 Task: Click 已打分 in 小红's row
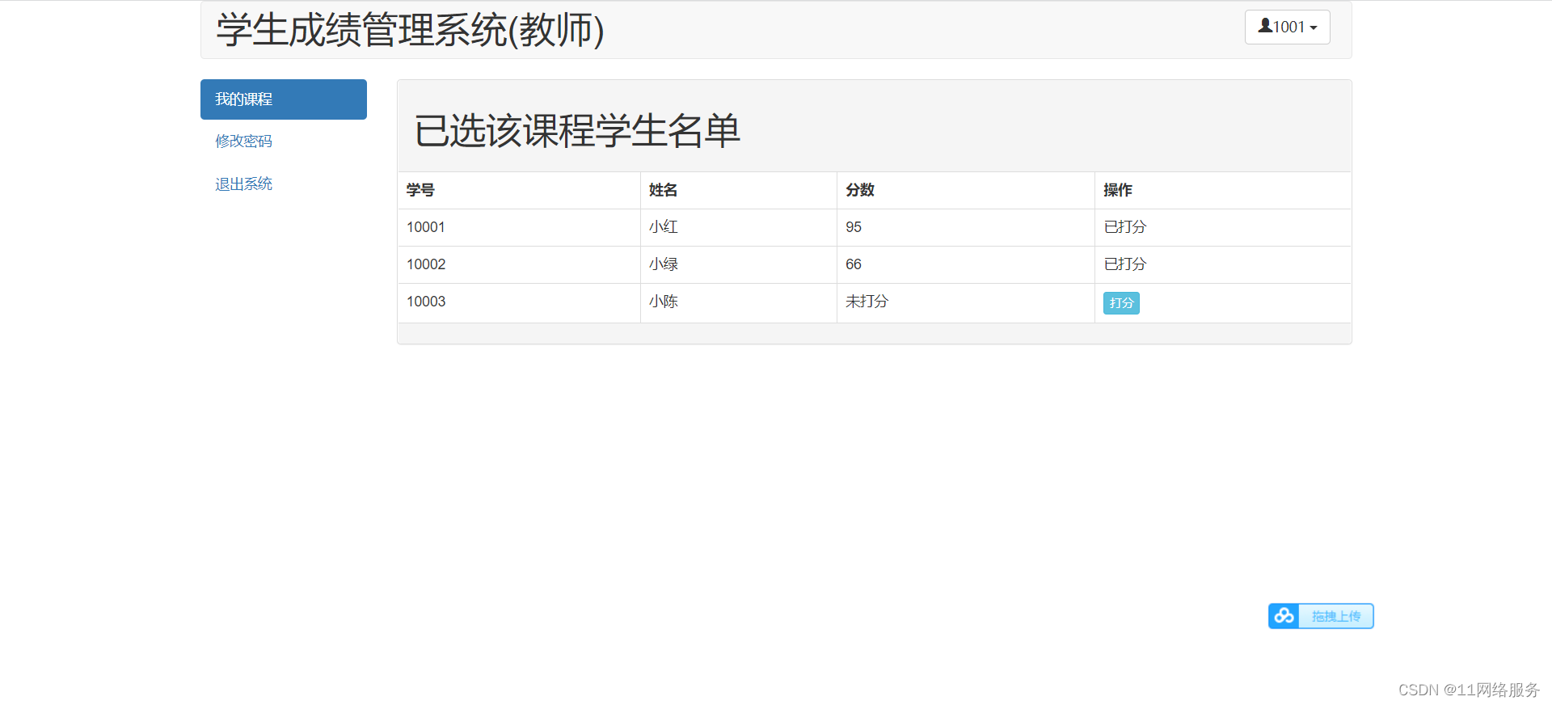(x=1125, y=227)
